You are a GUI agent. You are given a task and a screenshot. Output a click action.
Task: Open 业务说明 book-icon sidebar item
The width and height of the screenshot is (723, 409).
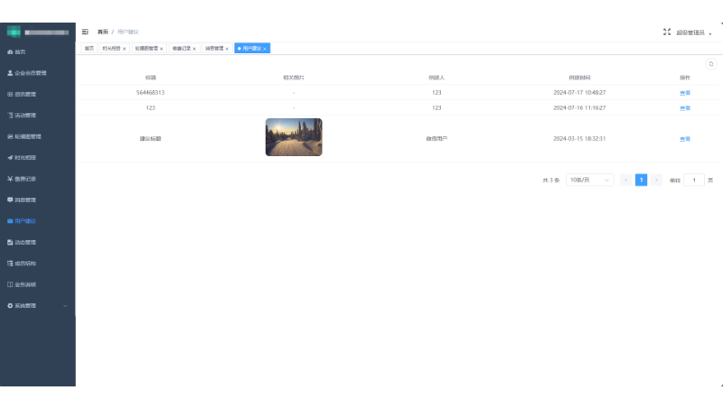[x=38, y=284]
